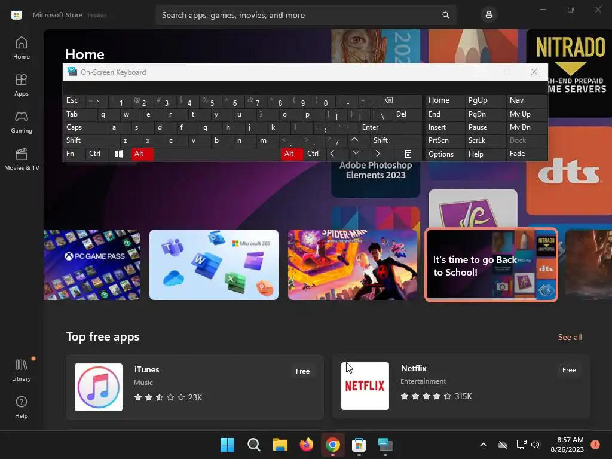Click the Free button for iTunes
The image size is (612, 459).
[302, 371]
